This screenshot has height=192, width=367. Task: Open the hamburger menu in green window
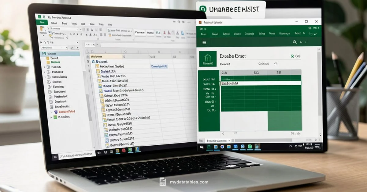pyautogui.click(x=204, y=43)
